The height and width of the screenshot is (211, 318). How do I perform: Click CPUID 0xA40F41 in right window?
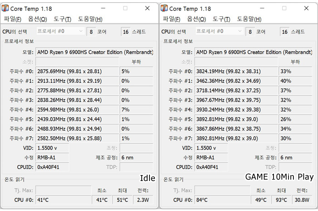(211, 167)
